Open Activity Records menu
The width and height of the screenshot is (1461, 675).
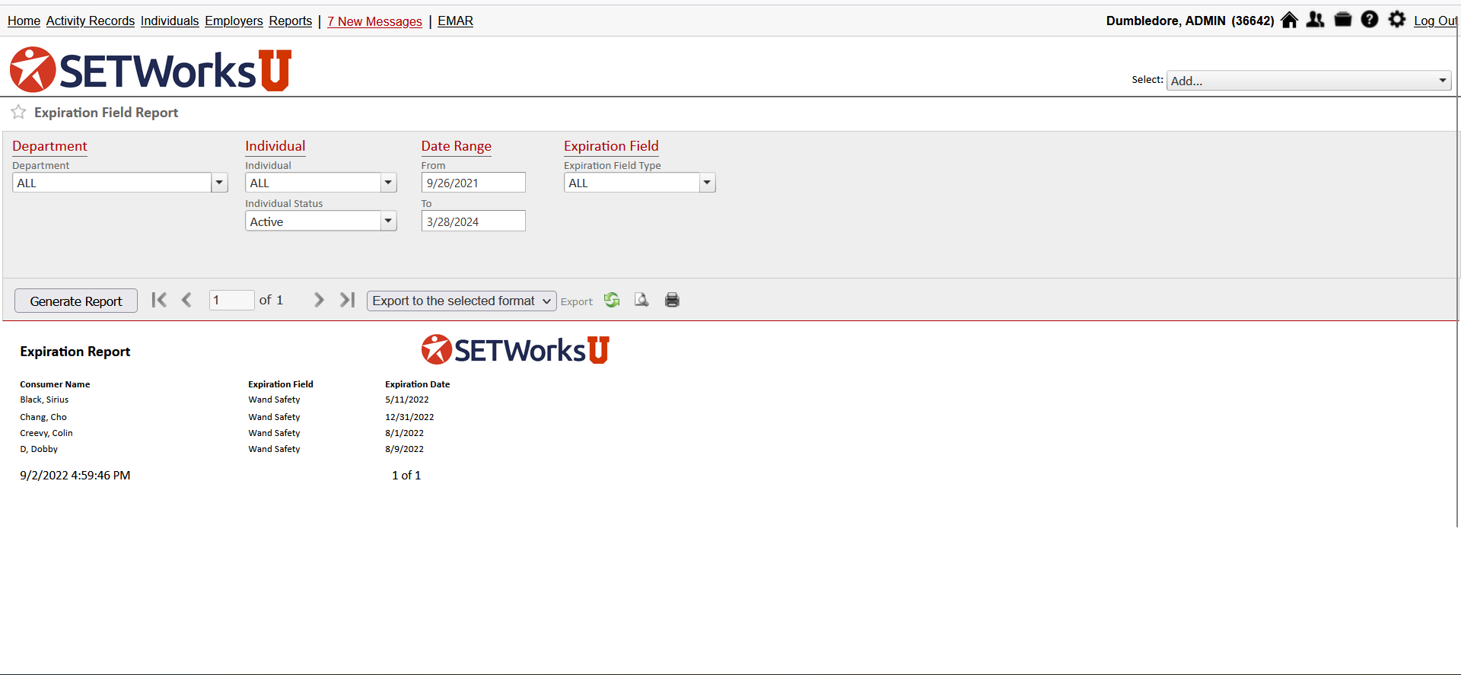click(91, 21)
